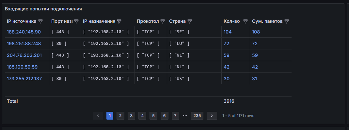Go to previous page arrow
This screenshot has width=349, height=130.
click(98, 116)
